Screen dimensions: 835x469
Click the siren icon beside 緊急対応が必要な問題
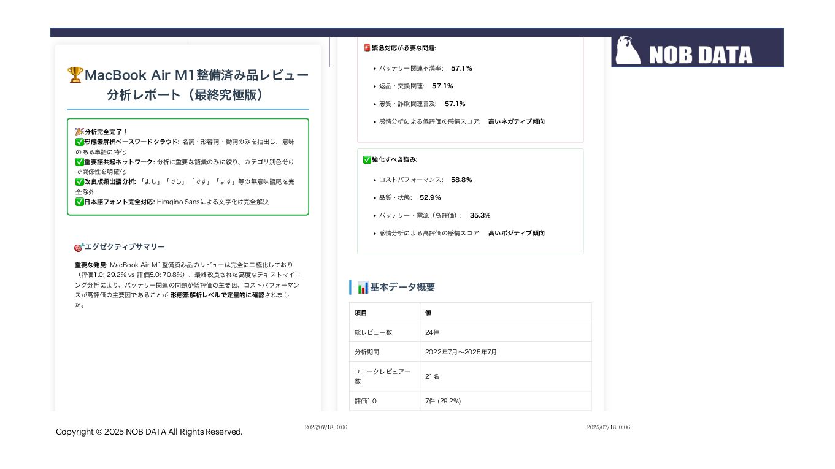pos(367,48)
